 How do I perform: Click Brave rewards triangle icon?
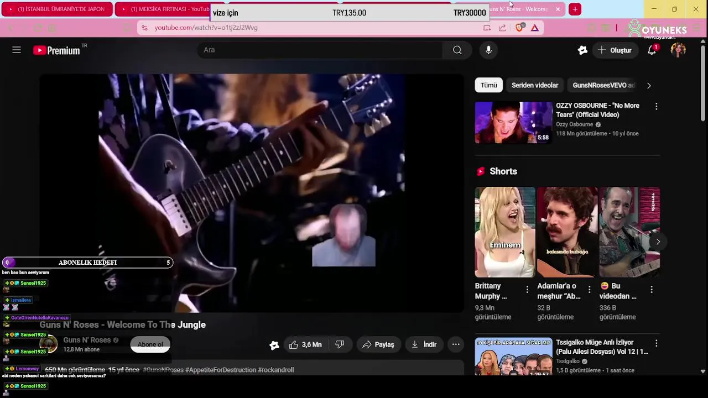(535, 28)
